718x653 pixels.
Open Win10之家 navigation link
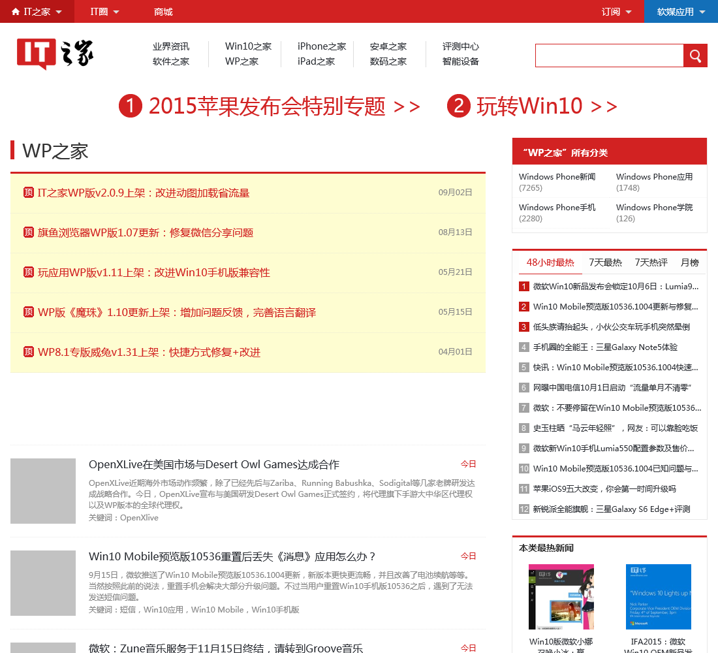tap(248, 46)
